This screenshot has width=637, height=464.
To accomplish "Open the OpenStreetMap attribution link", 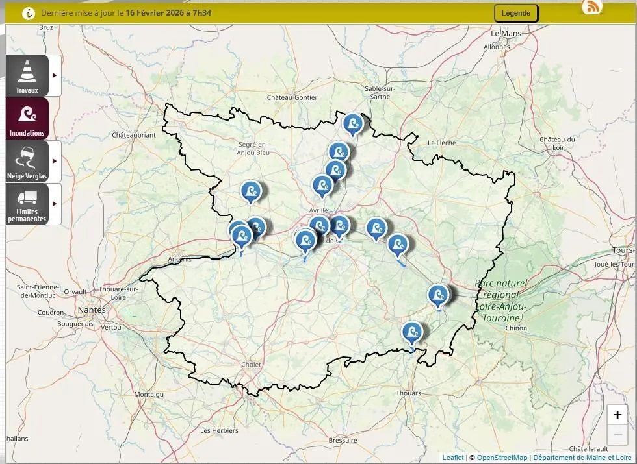I will (x=502, y=458).
